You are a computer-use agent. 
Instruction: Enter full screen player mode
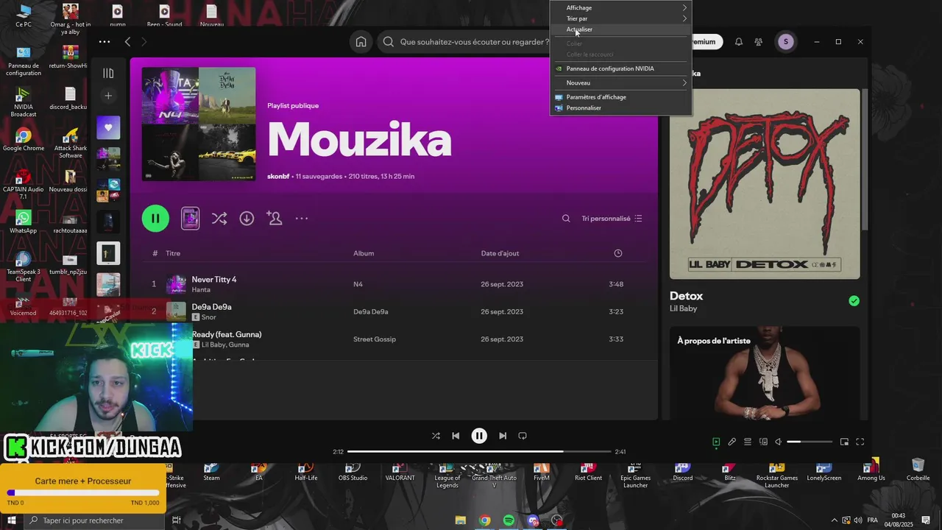point(860,442)
